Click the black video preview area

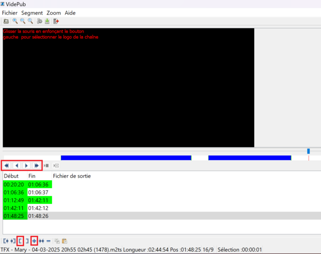tap(128, 88)
